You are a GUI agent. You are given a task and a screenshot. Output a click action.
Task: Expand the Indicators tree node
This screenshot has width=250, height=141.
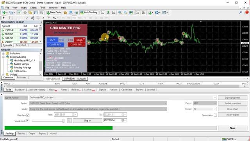coord(3,54)
